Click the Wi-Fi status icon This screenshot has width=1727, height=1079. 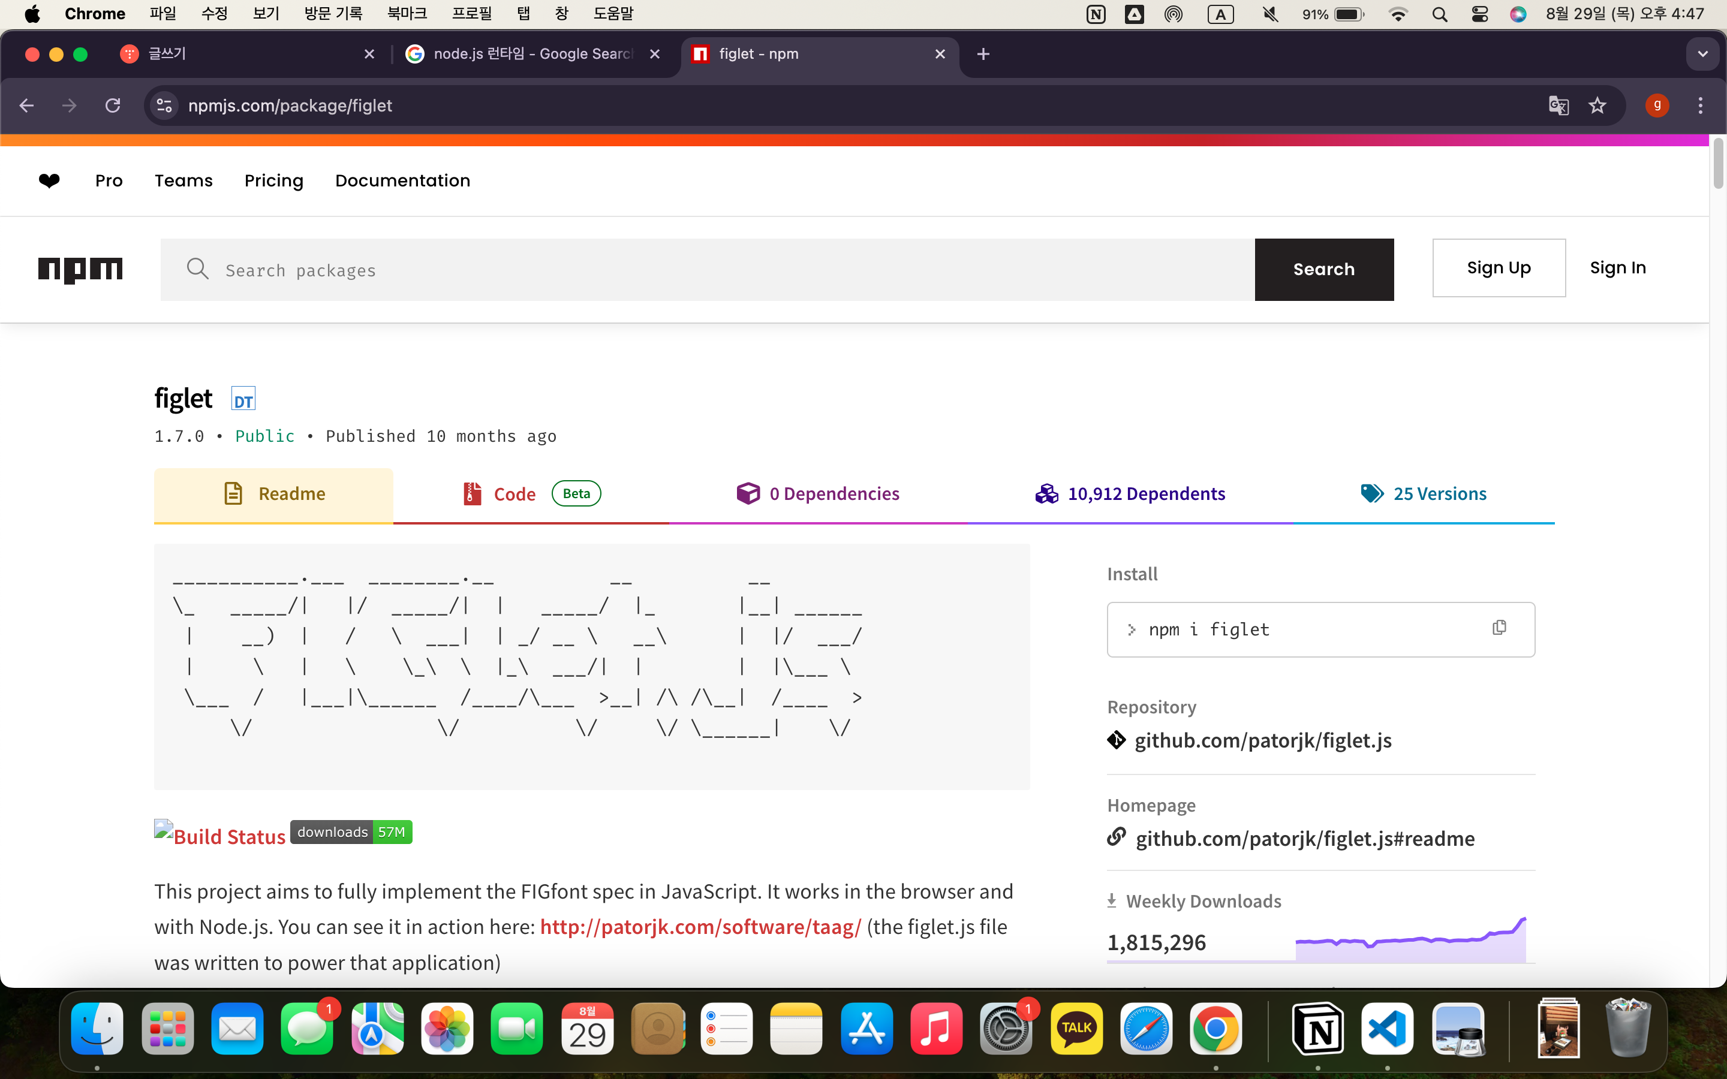click(1398, 14)
